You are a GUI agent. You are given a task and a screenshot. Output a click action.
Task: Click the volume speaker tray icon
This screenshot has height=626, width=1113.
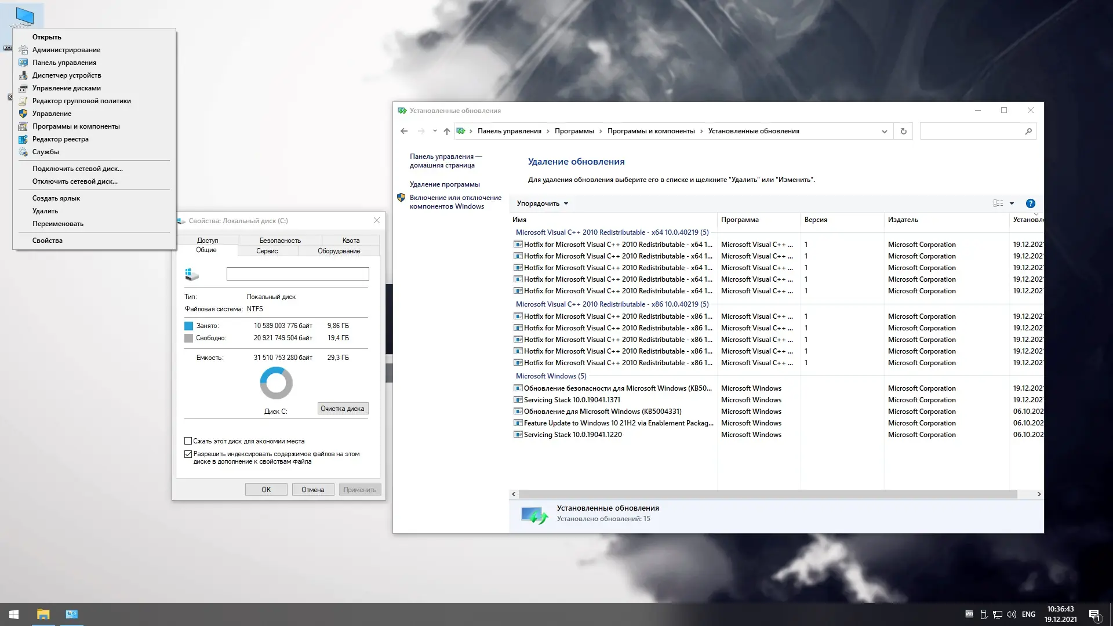click(1012, 614)
